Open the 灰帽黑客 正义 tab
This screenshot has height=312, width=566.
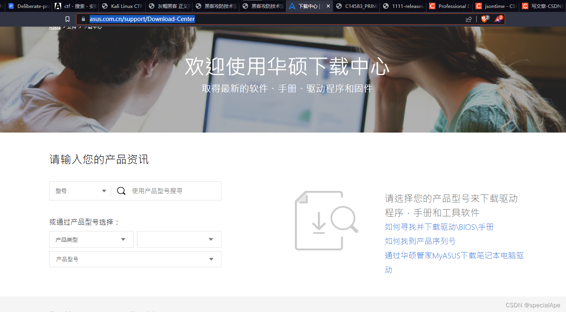click(169, 6)
